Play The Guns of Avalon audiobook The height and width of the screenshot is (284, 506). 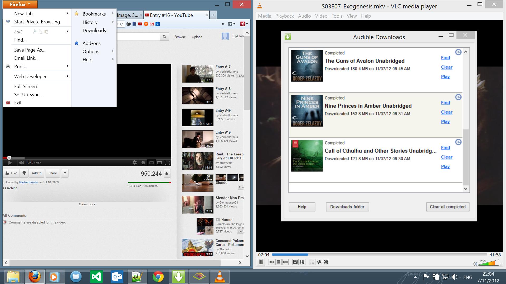click(x=445, y=76)
